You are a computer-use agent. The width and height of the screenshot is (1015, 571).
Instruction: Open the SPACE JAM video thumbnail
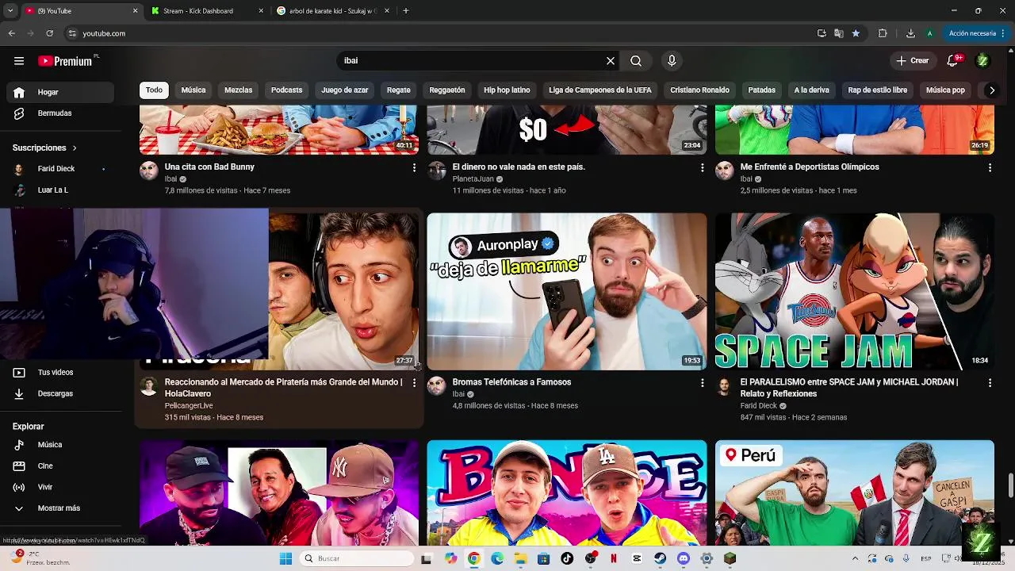pos(855,291)
